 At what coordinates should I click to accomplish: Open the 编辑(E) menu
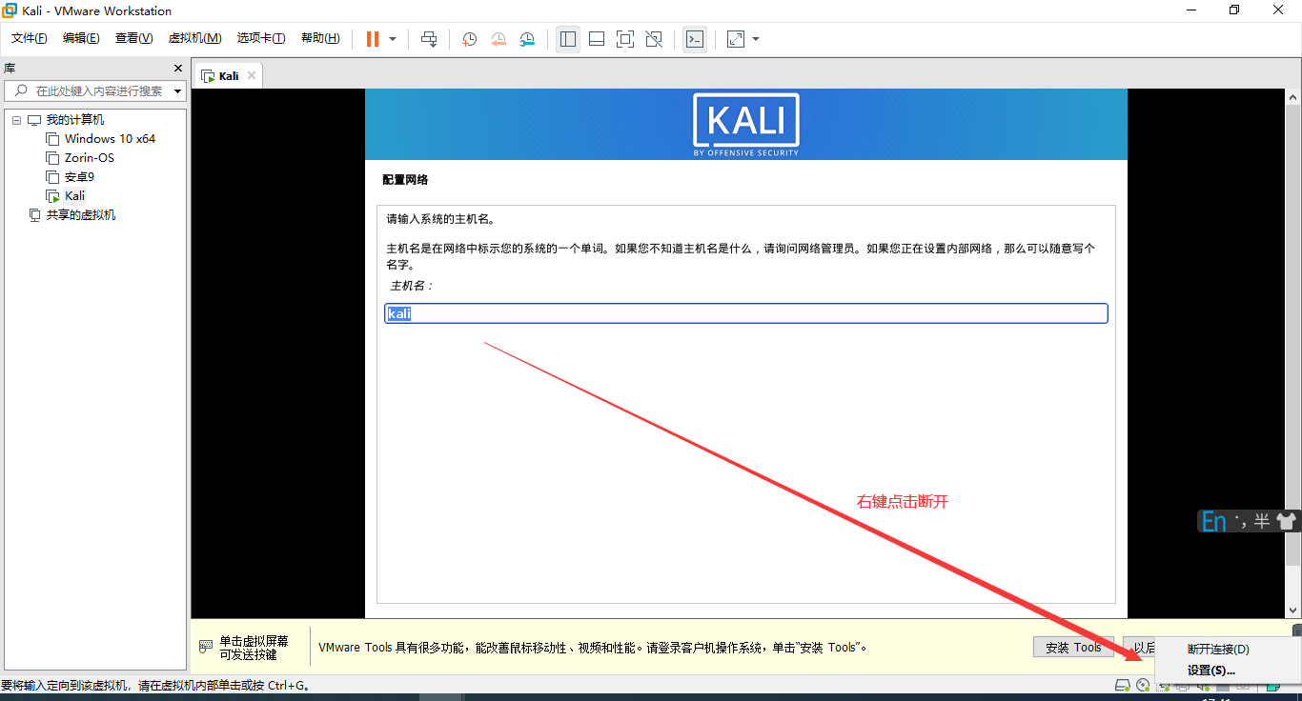(x=81, y=38)
